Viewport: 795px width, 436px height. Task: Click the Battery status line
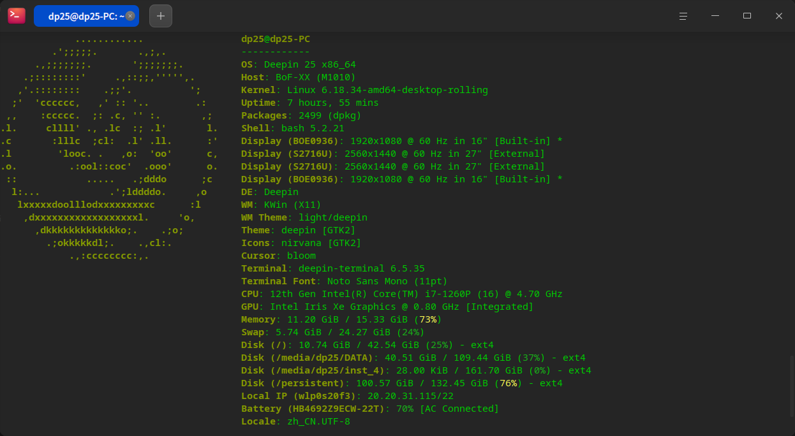pos(370,409)
